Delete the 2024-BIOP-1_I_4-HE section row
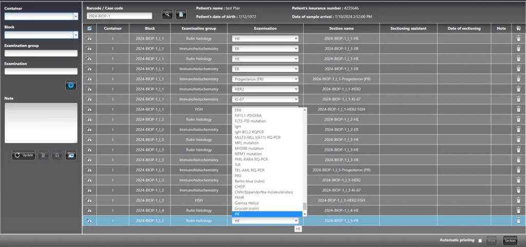The image size is (526, 247). (x=518, y=210)
